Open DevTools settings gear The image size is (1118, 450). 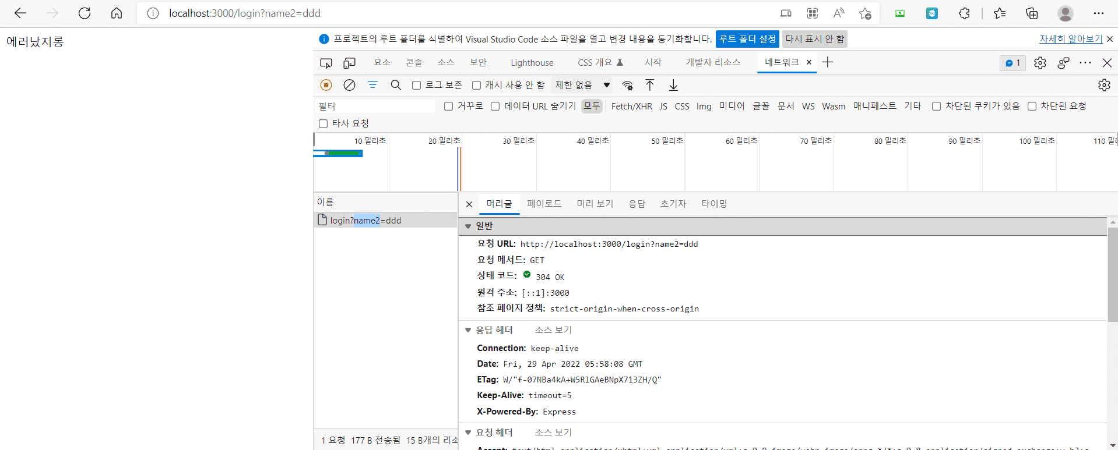click(1040, 63)
